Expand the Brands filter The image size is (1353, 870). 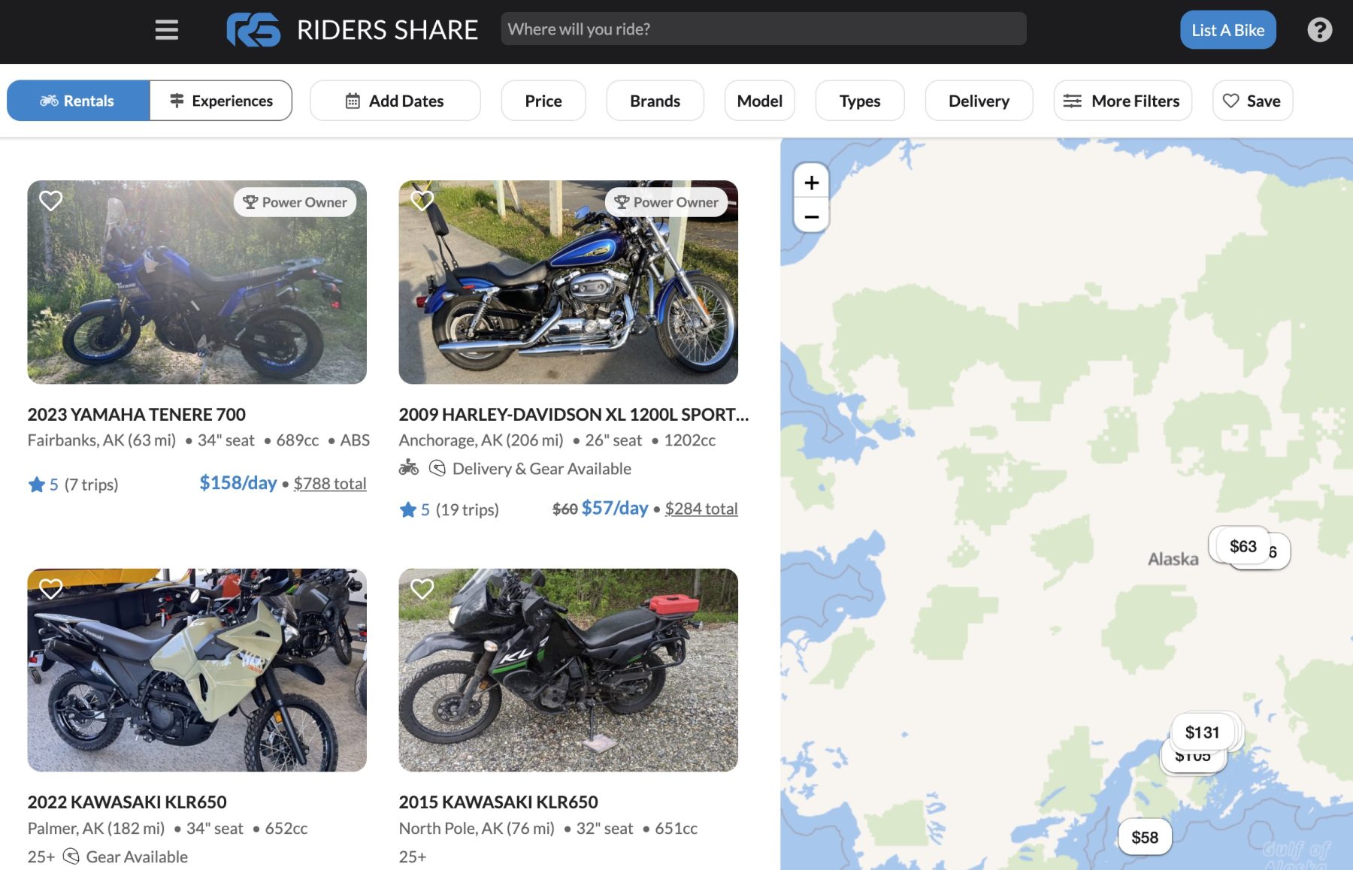tap(655, 101)
